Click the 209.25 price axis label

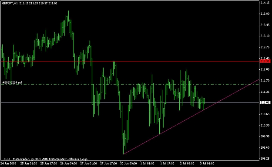[x=265, y=158]
